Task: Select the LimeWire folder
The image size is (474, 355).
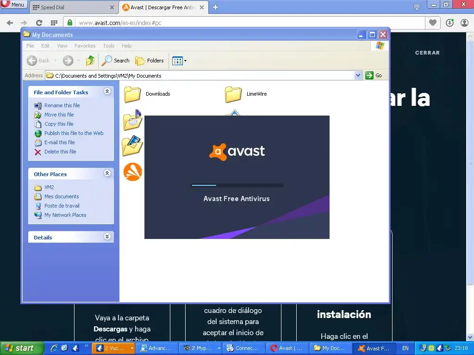Action: pos(246,94)
